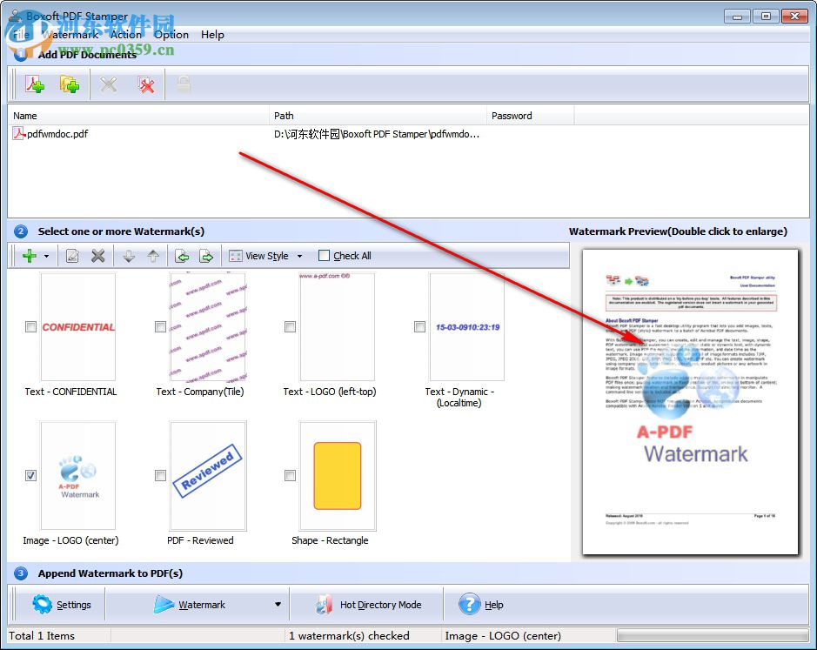817x650 pixels.
Task: Click the import watermarks icon
Action: click(x=183, y=255)
